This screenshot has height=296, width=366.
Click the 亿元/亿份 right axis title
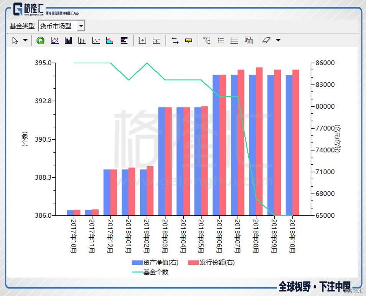click(338, 139)
